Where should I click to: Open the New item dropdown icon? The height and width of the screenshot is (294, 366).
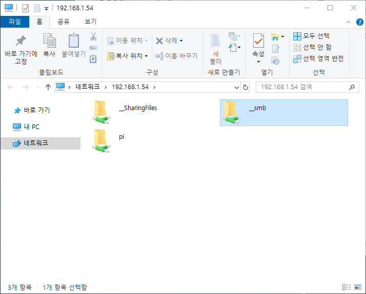click(235, 48)
